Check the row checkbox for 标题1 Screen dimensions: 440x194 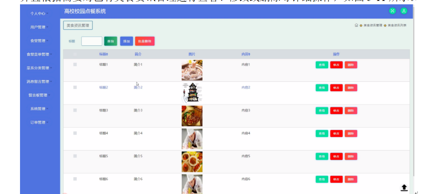point(75,65)
